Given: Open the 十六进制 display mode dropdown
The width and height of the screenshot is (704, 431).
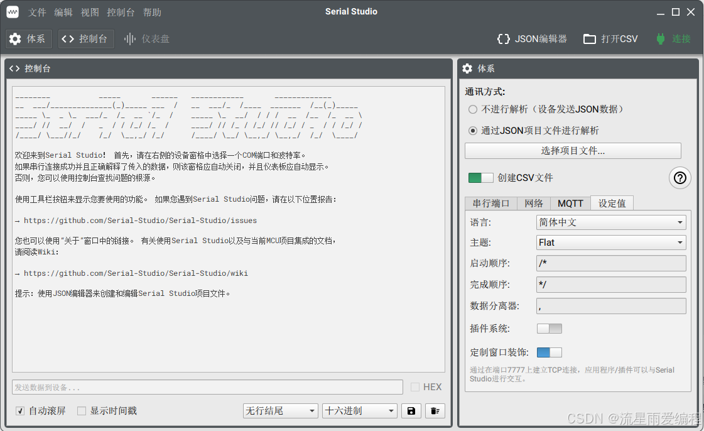Looking at the screenshot, I should coord(360,411).
